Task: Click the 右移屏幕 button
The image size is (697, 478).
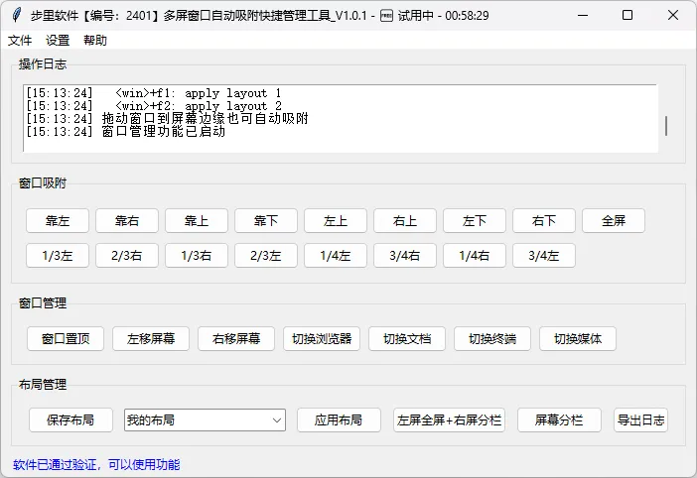Action: 236,338
